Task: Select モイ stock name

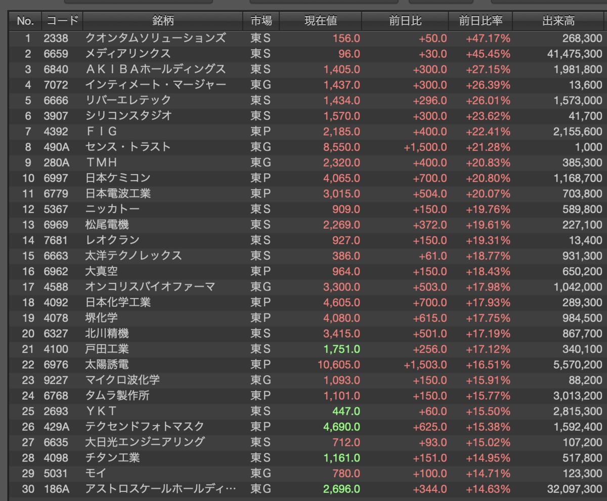Action: click(96, 474)
